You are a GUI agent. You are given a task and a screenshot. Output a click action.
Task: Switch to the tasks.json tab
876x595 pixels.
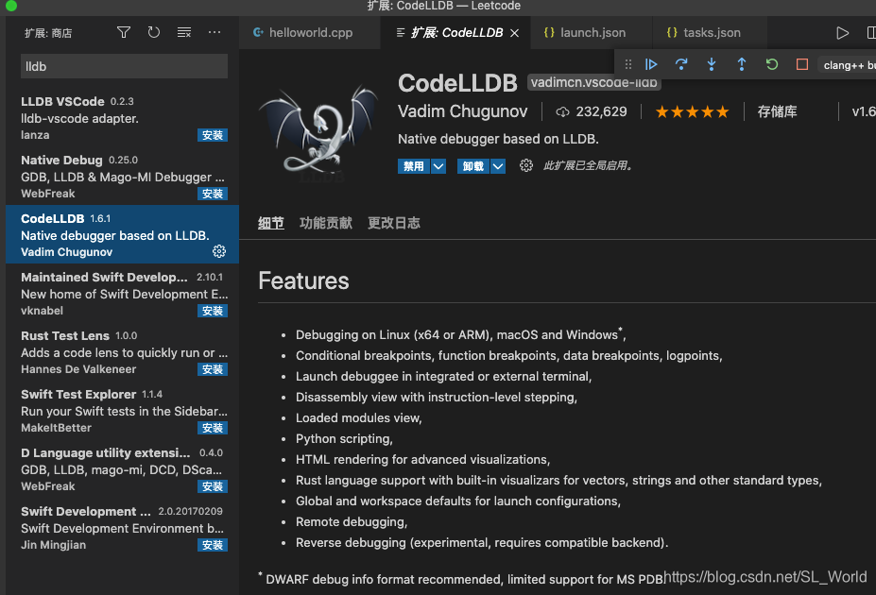710,33
